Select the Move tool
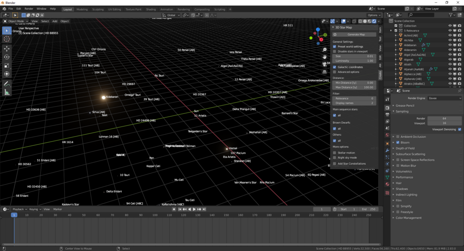 tap(7, 48)
